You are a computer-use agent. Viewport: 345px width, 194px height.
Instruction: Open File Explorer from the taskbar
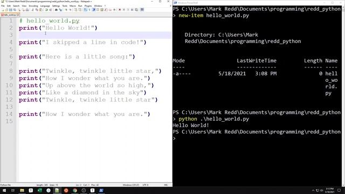coord(22,190)
